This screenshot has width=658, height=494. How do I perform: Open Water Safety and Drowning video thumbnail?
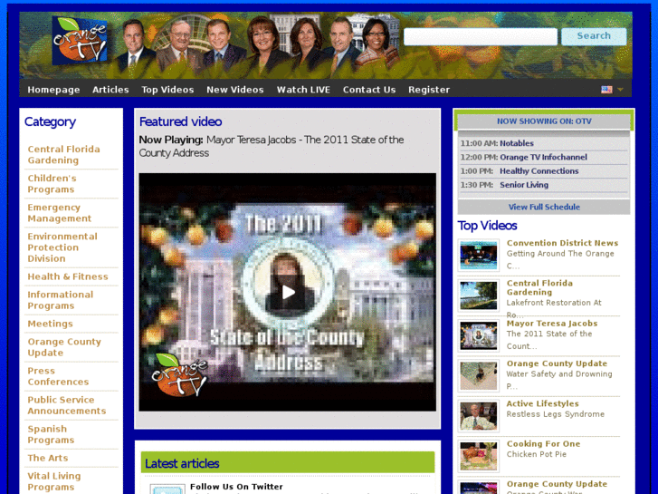(x=479, y=376)
